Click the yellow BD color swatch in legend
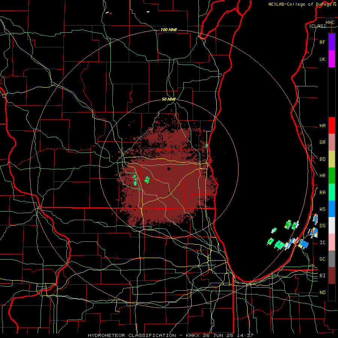 [332, 159]
